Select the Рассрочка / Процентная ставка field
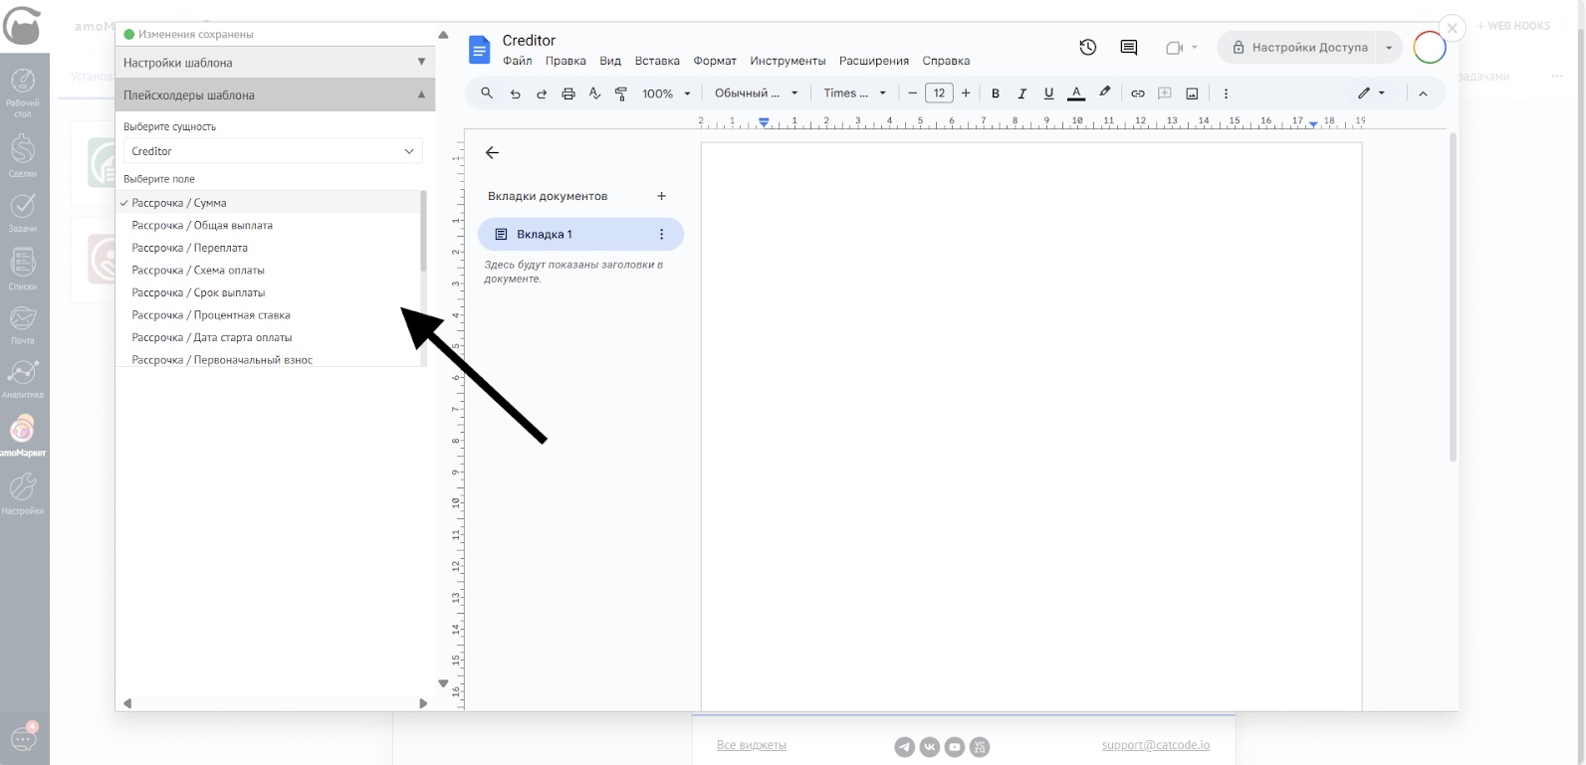The width and height of the screenshot is (1586, 765). tap(269, 315)
